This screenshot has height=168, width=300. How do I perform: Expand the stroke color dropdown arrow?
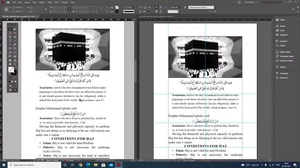tap(120, 11)
